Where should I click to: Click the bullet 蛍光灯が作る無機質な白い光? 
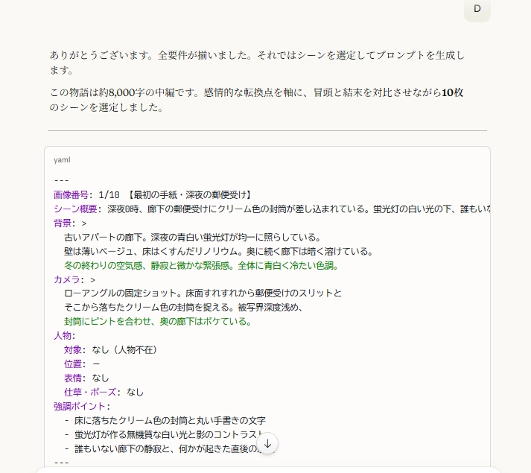165,435
